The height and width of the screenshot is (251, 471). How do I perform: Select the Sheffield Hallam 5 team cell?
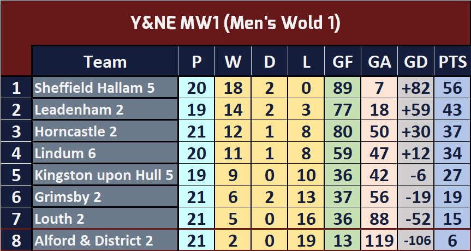pyautogui.click(x=105, y=88)
